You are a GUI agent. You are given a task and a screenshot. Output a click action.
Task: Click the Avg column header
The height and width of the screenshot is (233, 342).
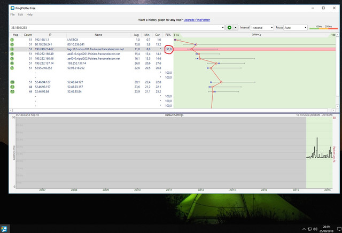136,35
